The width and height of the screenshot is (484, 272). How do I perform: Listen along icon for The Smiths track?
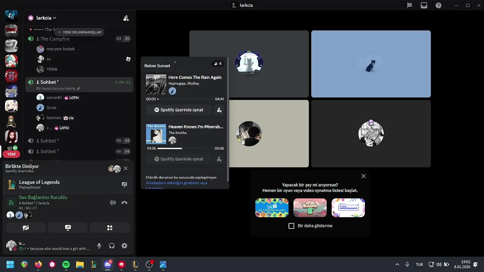click(x=219, y=159)
